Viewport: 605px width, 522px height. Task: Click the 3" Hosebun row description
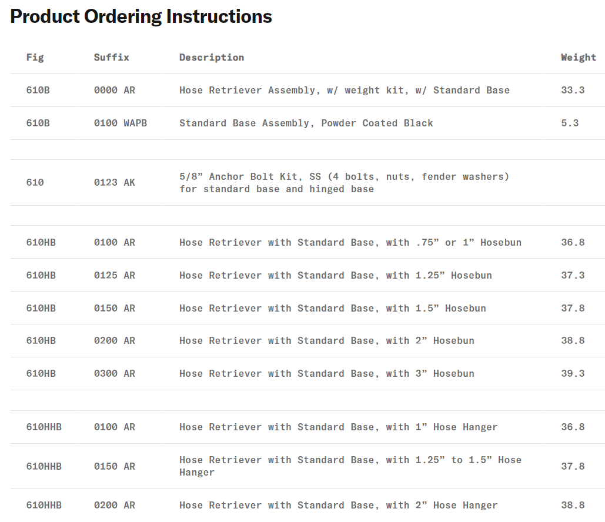[x=326, y=374]
